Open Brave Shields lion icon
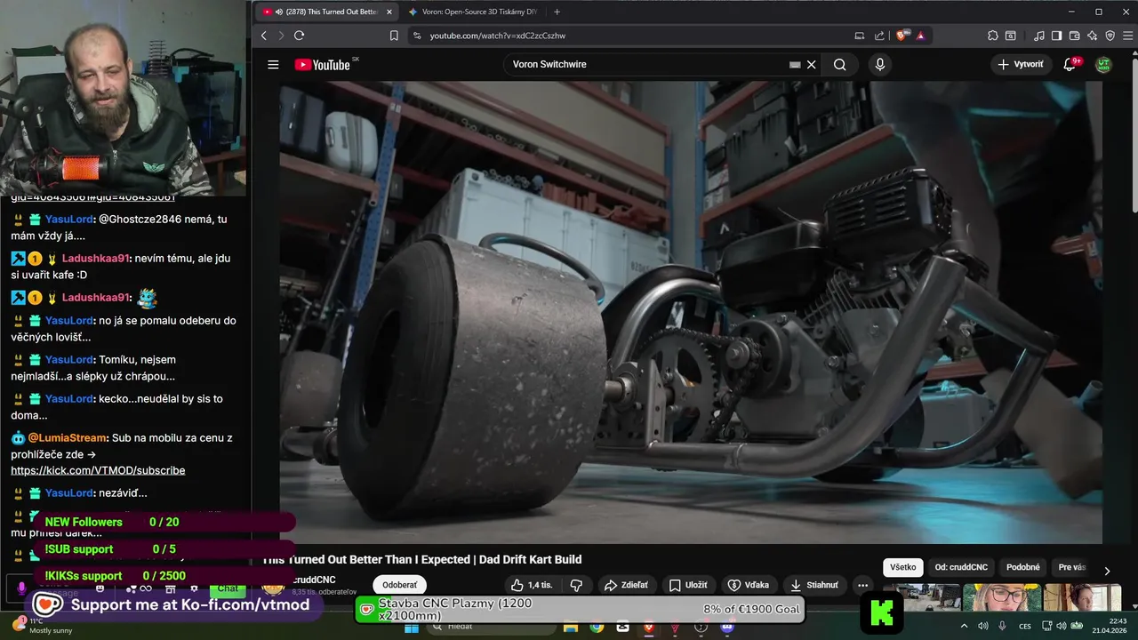 (902, 36)
